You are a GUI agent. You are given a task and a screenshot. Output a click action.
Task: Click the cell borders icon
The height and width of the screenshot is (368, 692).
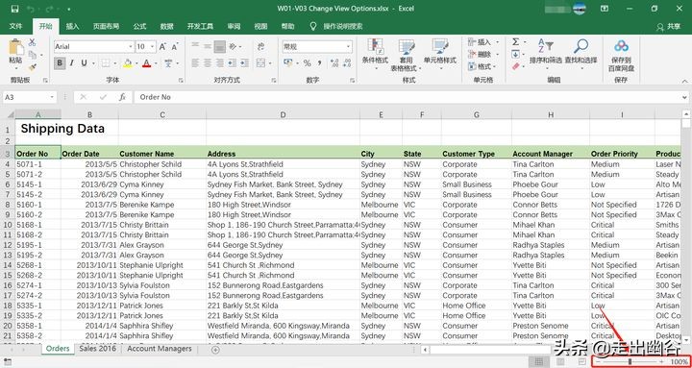tap(105, 63)
